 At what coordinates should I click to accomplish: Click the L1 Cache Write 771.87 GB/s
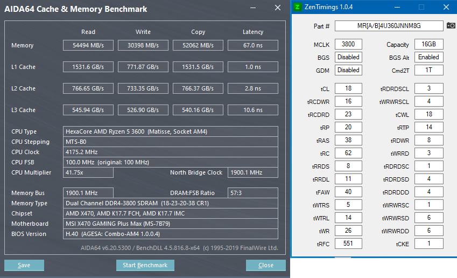click(143, 67)
